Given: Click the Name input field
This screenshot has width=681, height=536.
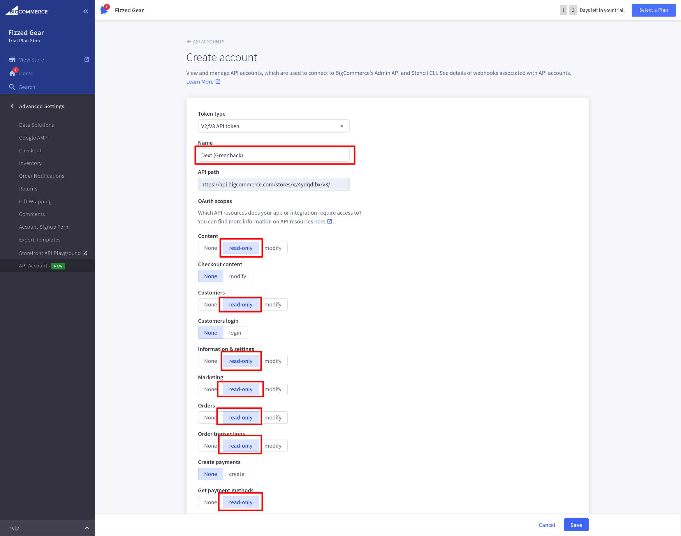Looking at the screenshot, I should pos(273,155).
